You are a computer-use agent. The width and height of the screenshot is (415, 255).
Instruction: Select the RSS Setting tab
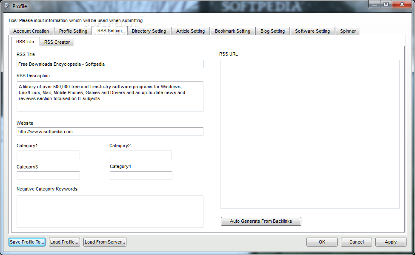tap(109, 31)
